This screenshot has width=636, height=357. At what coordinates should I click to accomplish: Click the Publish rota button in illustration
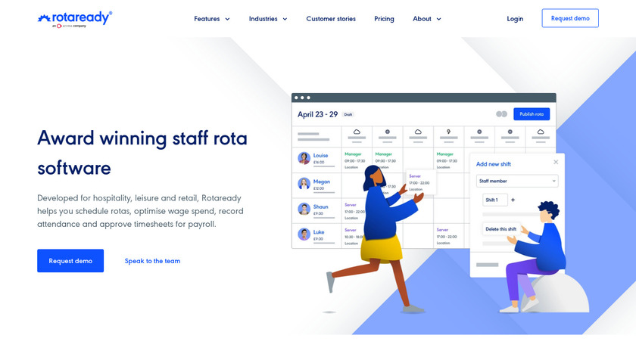[x=532, y=114]
